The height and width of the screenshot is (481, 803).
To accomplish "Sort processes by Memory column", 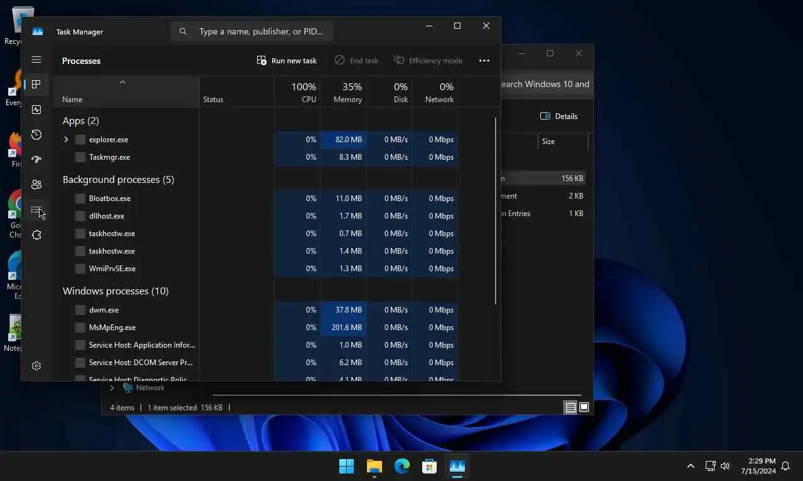I will click(x=343, y=91).
